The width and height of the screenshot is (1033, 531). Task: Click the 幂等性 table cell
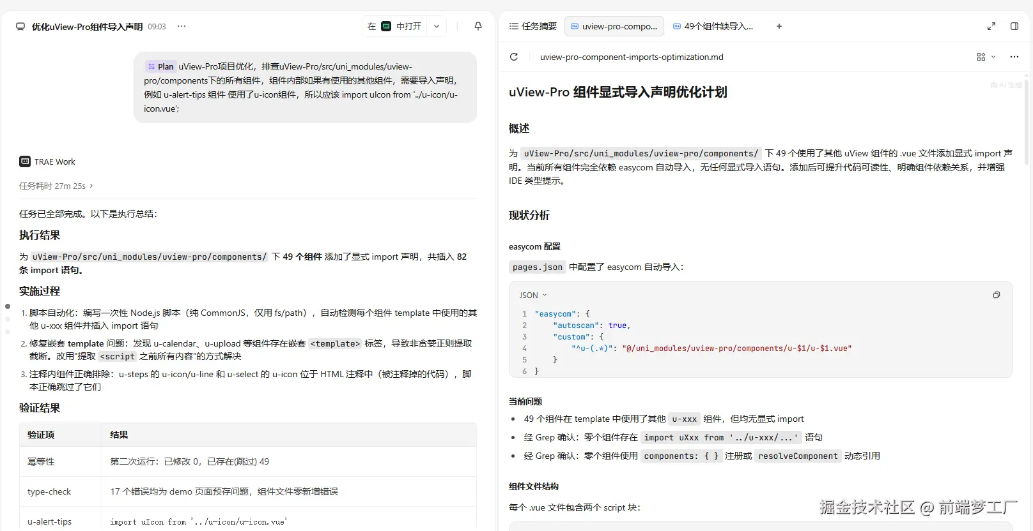click(60, 461)
